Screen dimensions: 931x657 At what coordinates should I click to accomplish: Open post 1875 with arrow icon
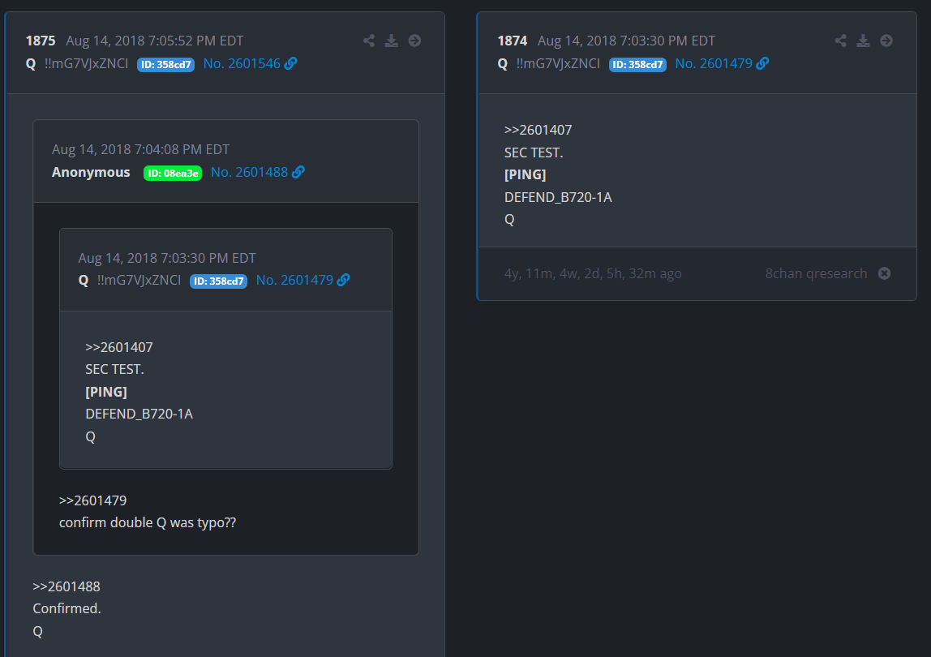(414, 41)
